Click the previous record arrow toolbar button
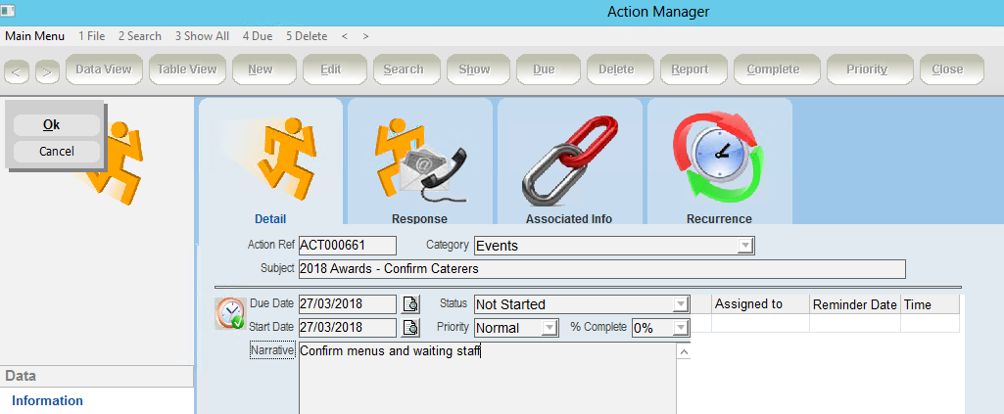Image resolution: width=1004 pixels, height=414 pixels. click(18, 70)
